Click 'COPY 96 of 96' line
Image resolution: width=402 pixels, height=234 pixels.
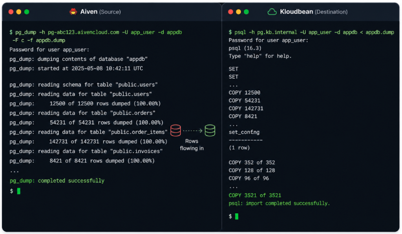click(249, 178)
